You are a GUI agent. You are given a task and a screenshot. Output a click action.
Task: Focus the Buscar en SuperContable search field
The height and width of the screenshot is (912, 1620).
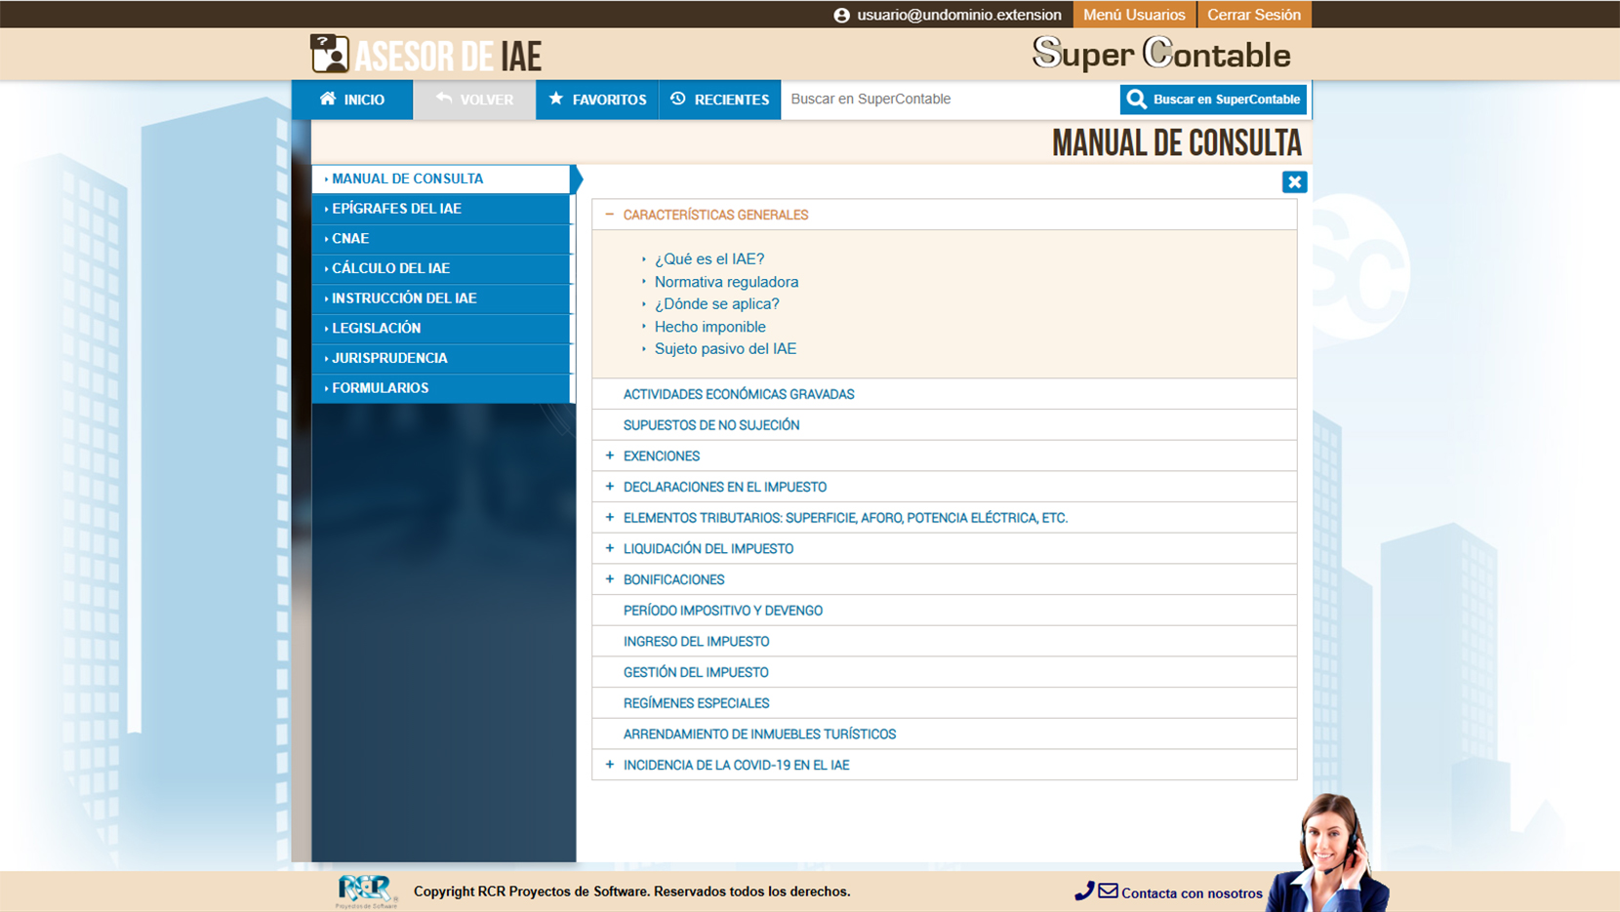(950, 99)
